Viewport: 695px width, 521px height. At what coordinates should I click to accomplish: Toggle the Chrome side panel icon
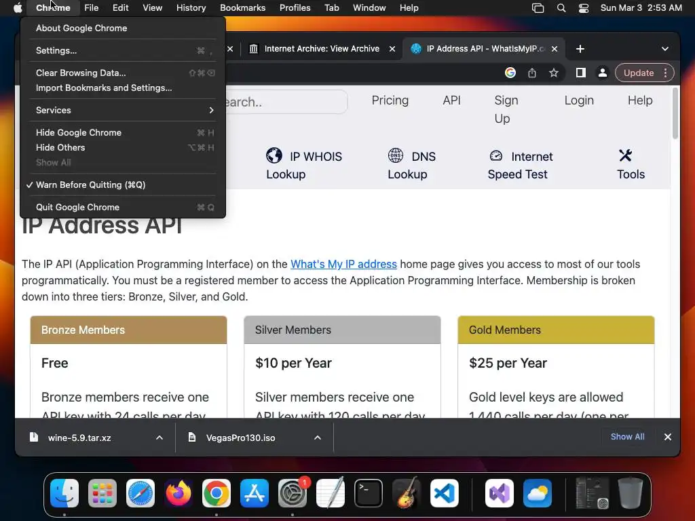tap(581, 73)
